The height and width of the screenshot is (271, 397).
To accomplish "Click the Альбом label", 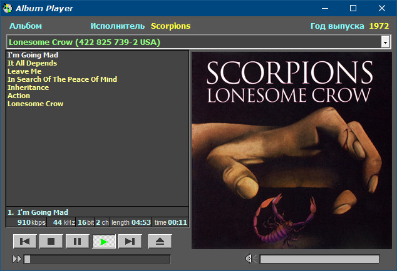I will [26, 26].
